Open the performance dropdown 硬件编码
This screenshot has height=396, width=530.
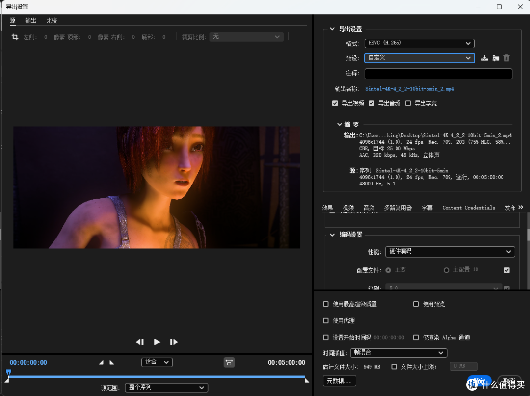coord(450,251)
